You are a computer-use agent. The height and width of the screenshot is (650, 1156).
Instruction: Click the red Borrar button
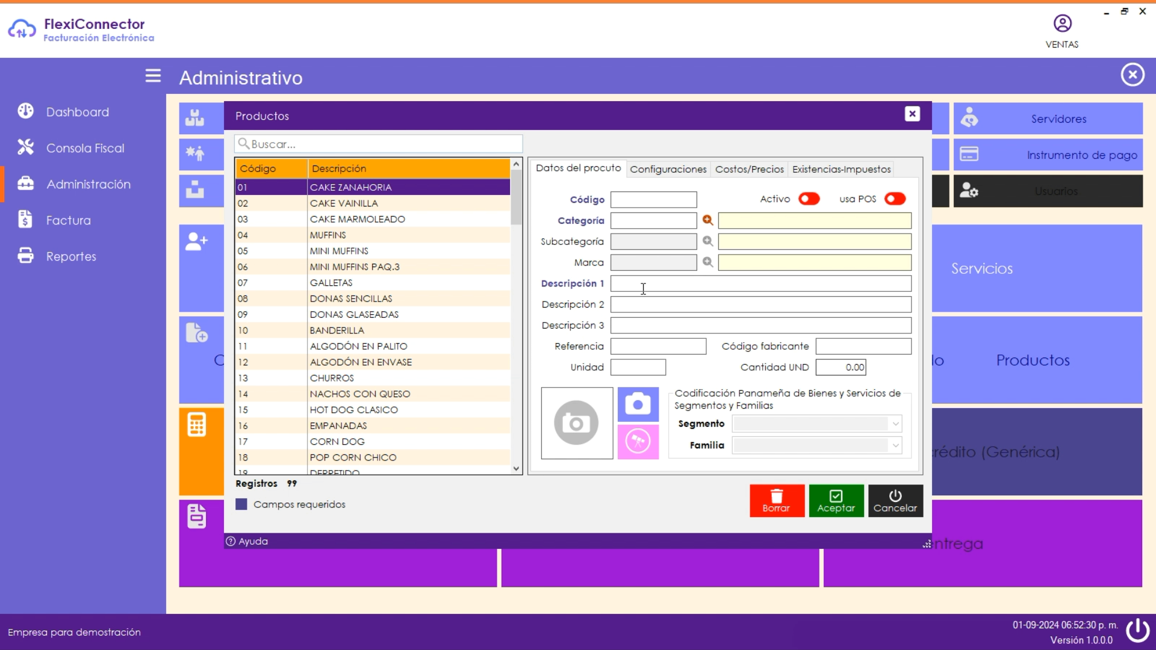click(x=776, y=501)
